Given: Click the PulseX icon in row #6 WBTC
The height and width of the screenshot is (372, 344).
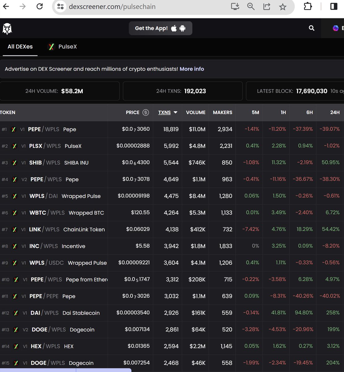Looking at the screenshot, I should click(14, 213).
